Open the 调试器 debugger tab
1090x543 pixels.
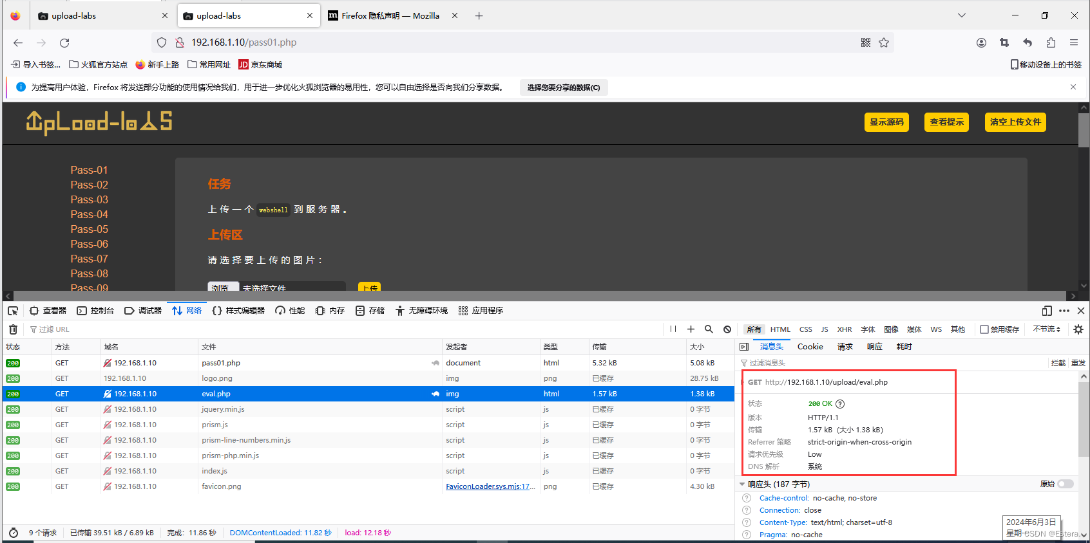143,311
